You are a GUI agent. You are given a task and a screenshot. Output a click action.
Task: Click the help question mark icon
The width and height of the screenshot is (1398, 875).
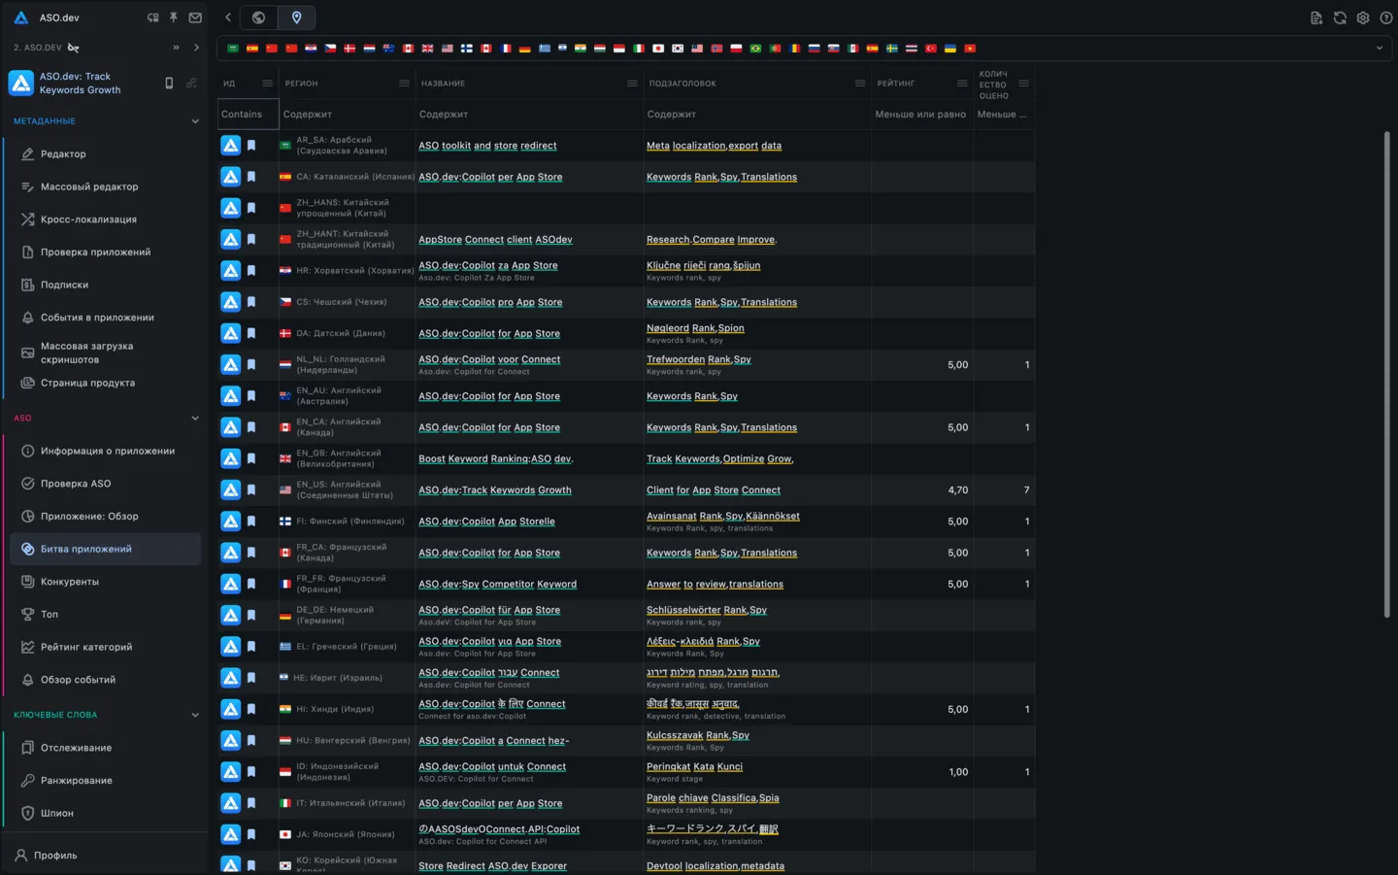tap(1385, 17)
